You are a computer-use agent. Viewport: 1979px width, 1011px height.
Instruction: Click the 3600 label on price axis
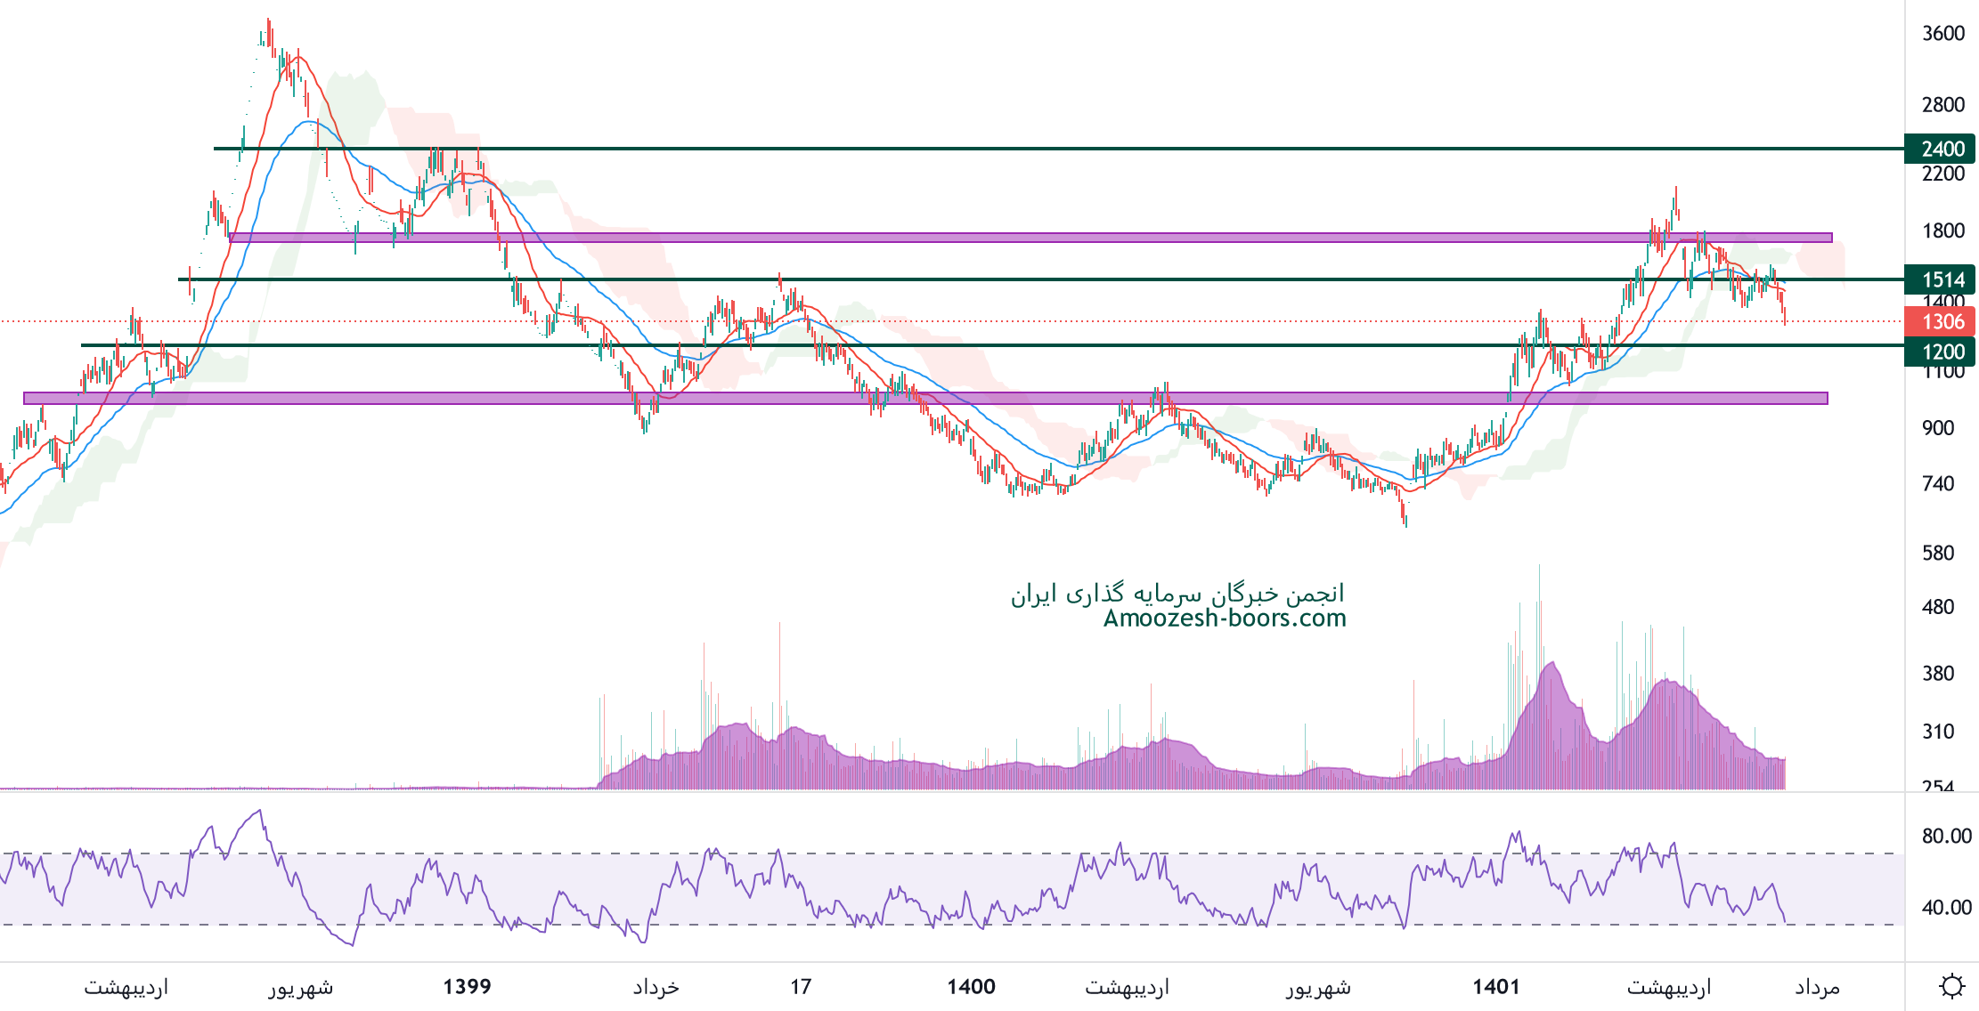pyautogui.click(x=1942, y=33)
